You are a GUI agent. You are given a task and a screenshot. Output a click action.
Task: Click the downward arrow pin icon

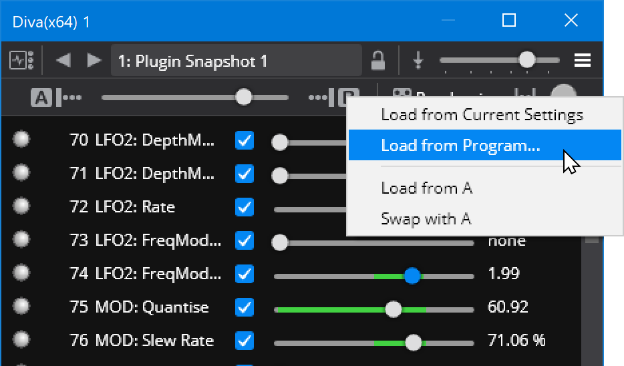tap(418, 61)
